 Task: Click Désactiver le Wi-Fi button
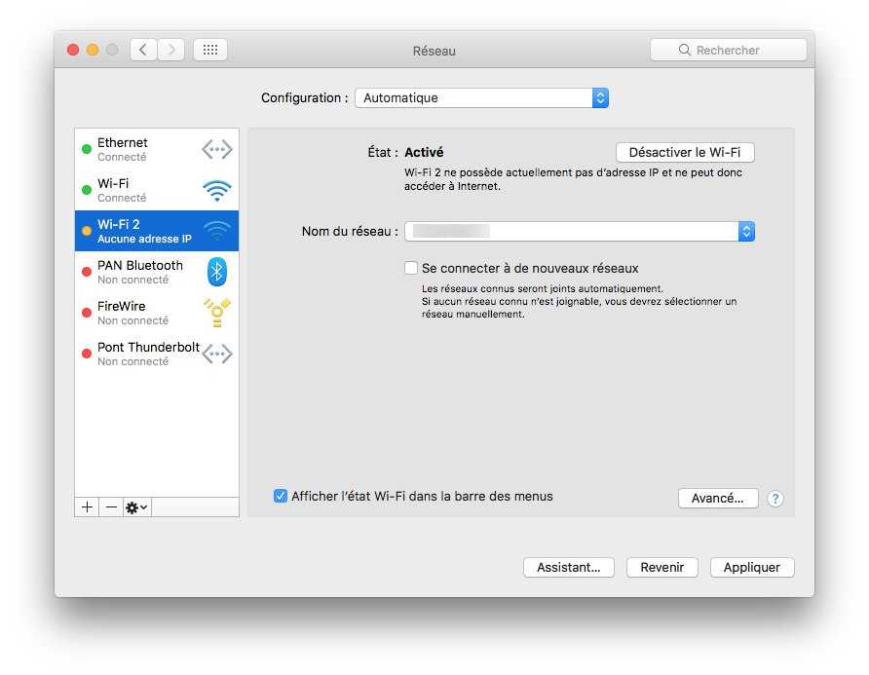pyautogui.click(x=685, y=152)
